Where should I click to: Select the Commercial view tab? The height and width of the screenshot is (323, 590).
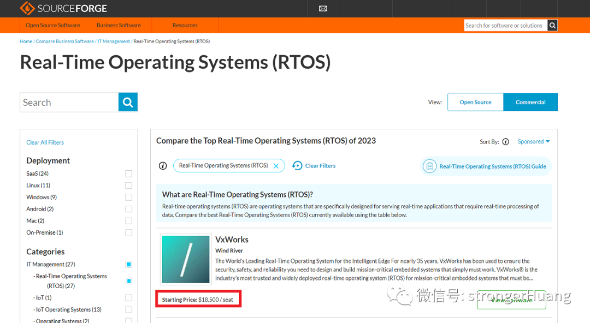pyautogui.click(x=530, y=101)
